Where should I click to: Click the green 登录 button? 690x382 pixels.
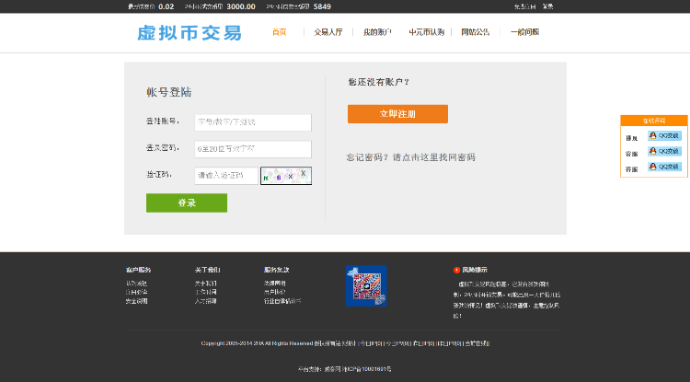click(187, 203)
